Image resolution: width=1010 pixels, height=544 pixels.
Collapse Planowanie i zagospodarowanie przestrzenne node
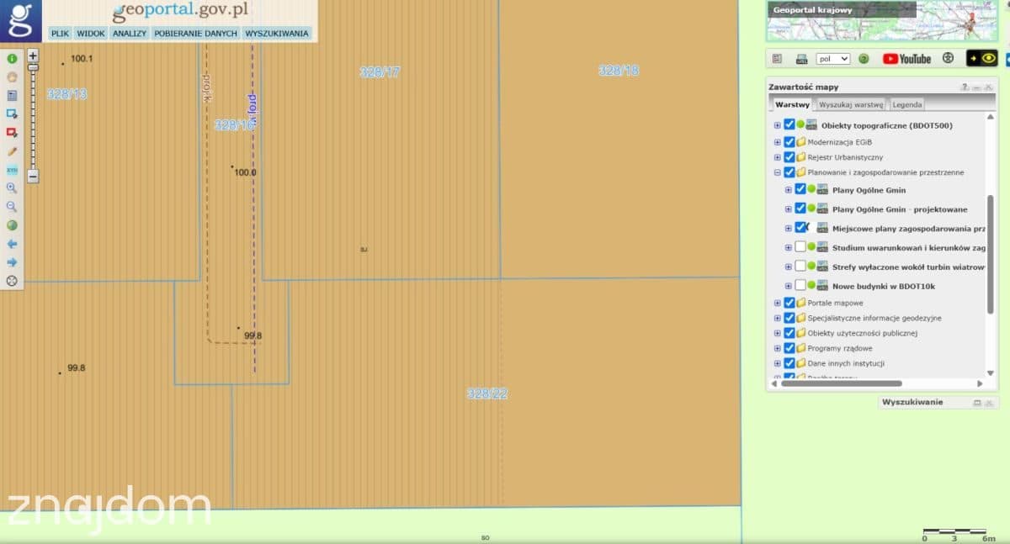778,172
